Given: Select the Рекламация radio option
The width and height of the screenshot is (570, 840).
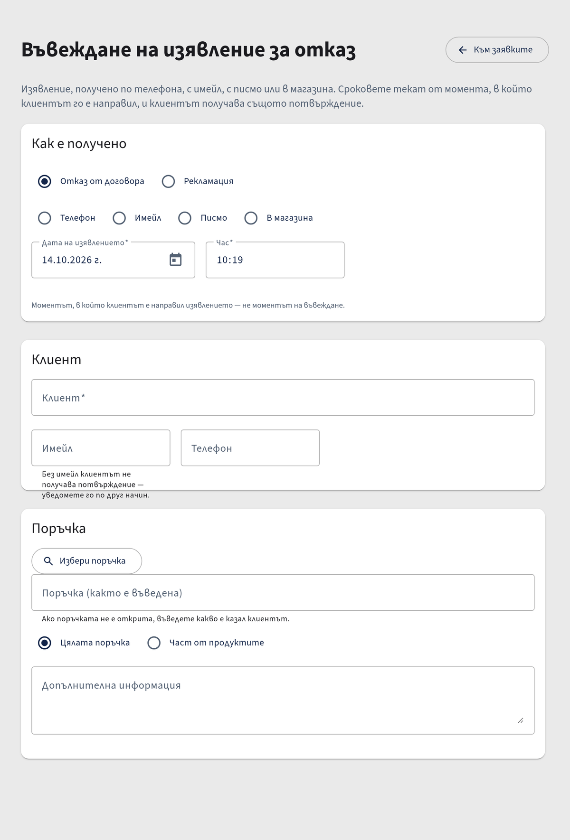Looking at the screenshot, I should tap(169, 181).
